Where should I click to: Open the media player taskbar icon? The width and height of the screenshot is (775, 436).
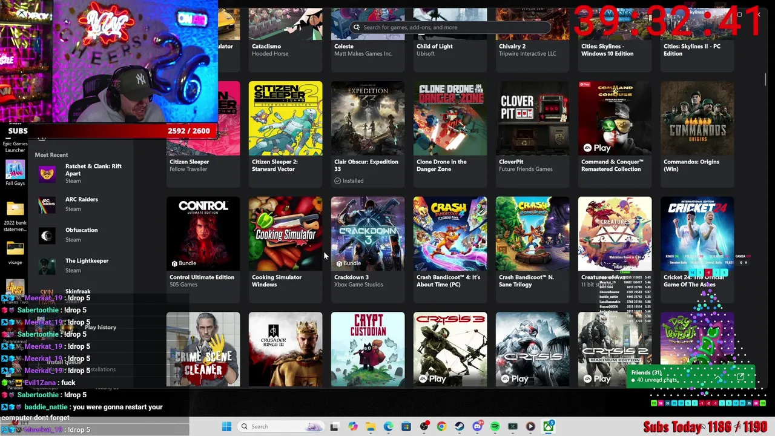(x=530, y=426)
